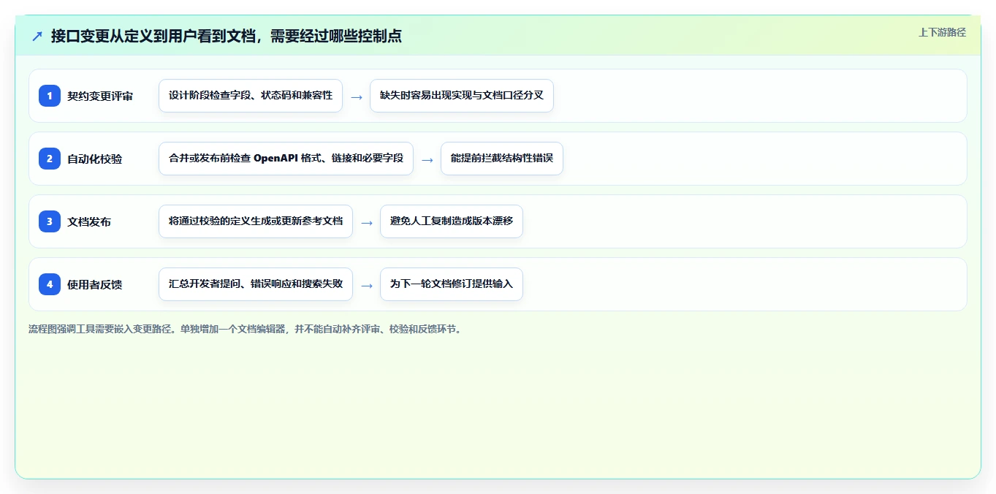This screenshot has width=996, height=494.
Task: Click the 文档发布 step label
Action: (89, 221)
